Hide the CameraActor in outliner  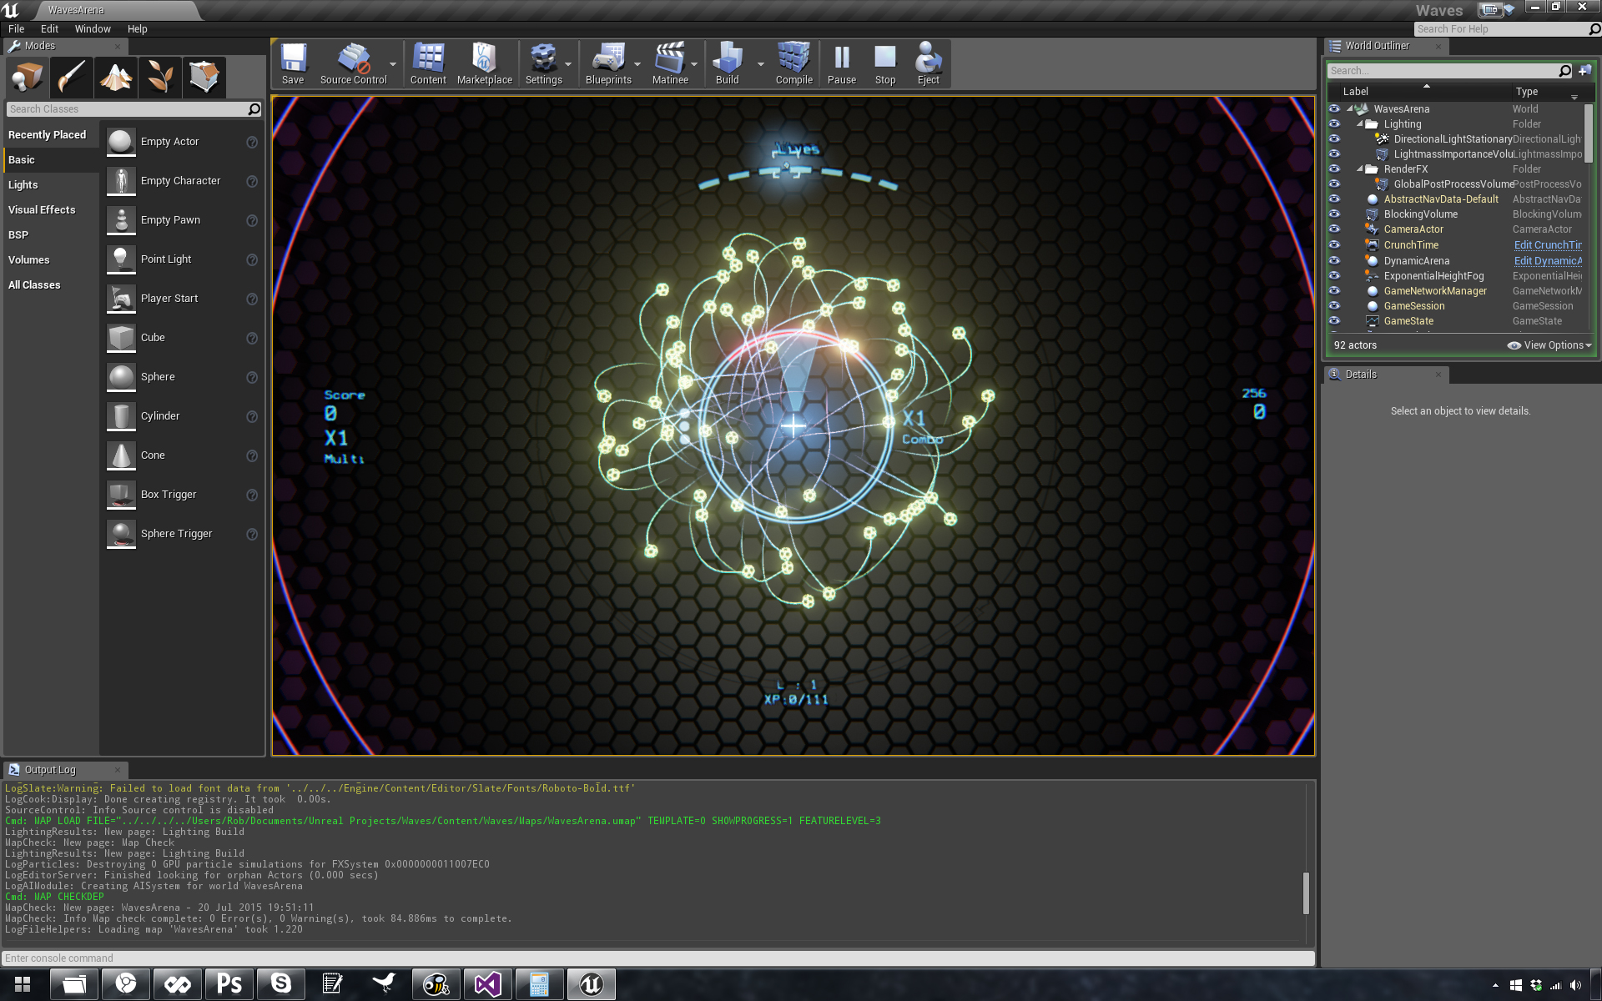(1334, 229)
